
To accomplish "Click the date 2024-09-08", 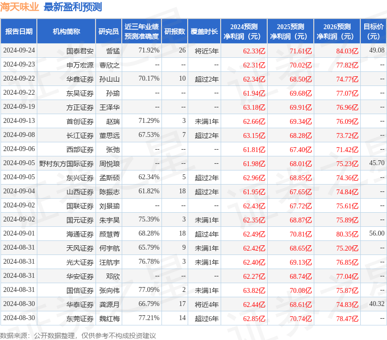I will click(x=19, y=135).
